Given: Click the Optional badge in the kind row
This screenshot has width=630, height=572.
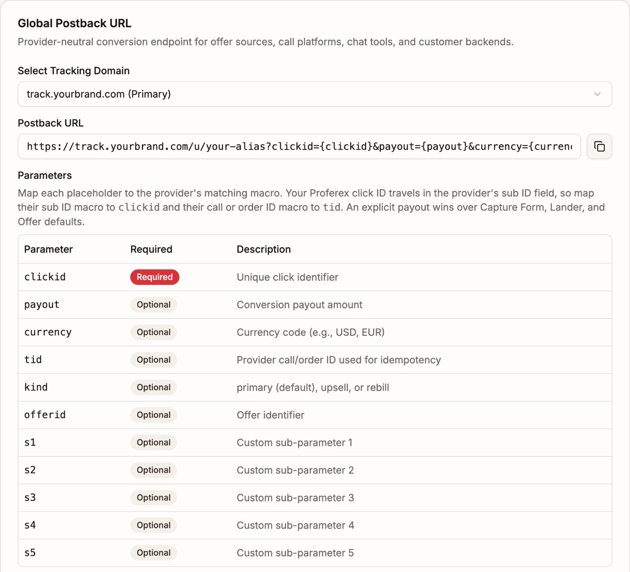Looking at the screenshot, I should [154, 387].
